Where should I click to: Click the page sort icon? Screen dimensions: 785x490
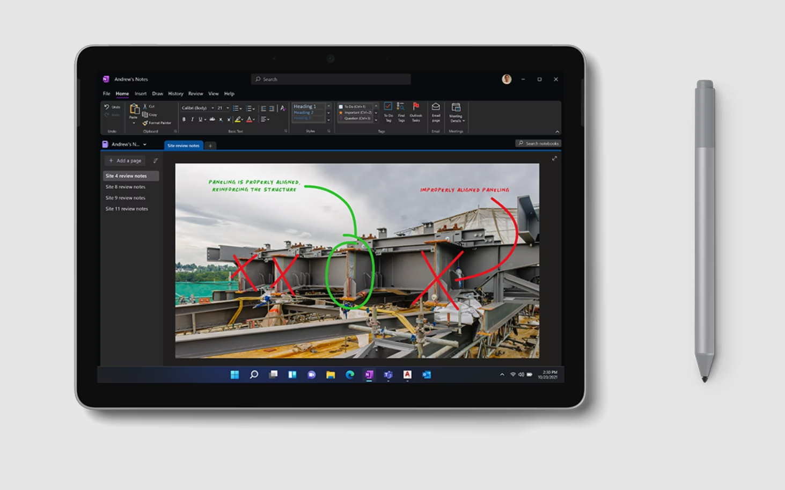click(x=156, y=160)
